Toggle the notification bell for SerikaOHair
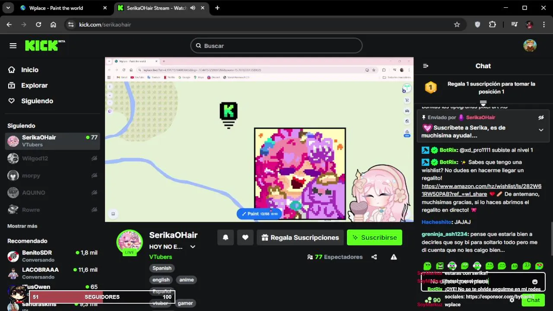 (226, 238)
